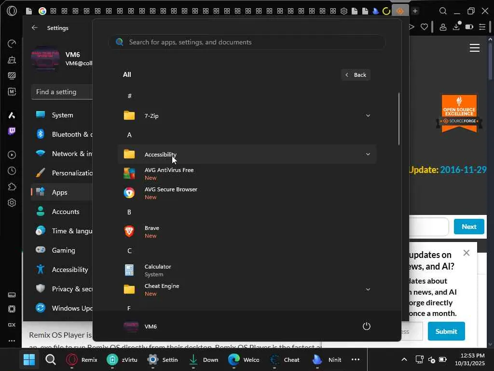The height and width of the screenshot is (371, 494).
Task: Expand the Cheat Engine folder chevron
Action: point(368,289)
